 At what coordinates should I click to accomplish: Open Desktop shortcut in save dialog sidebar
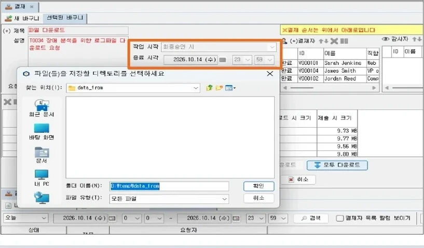tap(42, 132)
